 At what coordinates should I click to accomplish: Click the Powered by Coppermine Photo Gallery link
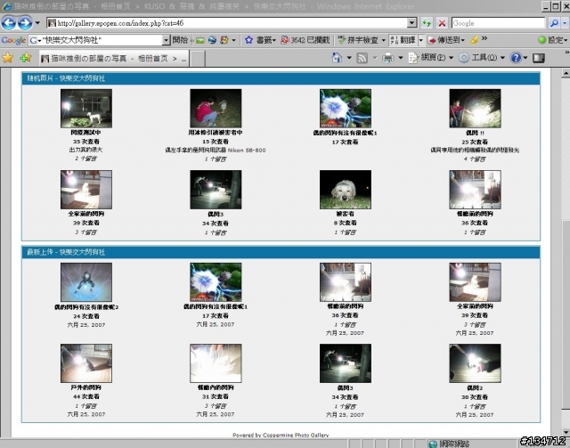pos(281,435)
